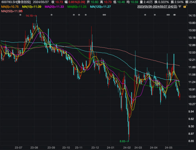Click the MA(120)=11.27 indicator label
Viewport: 196px width, 150px height.
coord(100,7)
